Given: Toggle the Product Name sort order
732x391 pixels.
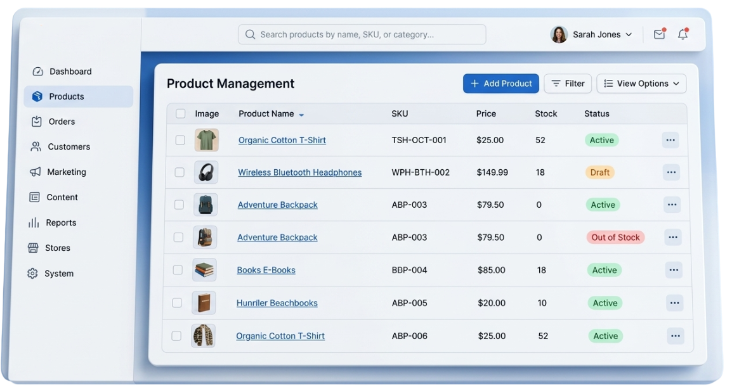Looking at the screenshot, I should coord(300,114).
